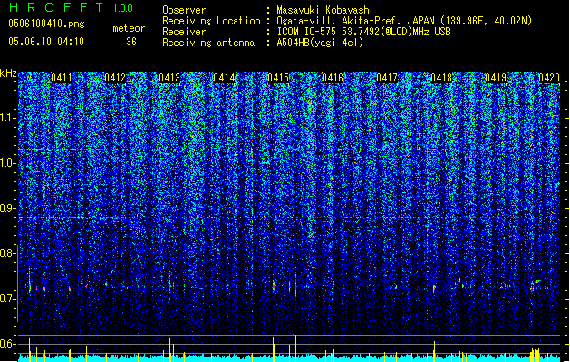Click the Receiving Location label

[x=211, y=21]
